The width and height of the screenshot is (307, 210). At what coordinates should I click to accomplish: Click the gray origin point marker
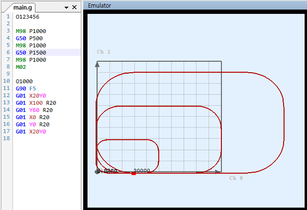click(97, 171)
